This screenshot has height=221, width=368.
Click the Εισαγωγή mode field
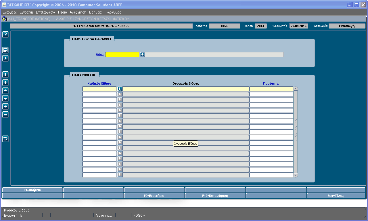(347, 26)
